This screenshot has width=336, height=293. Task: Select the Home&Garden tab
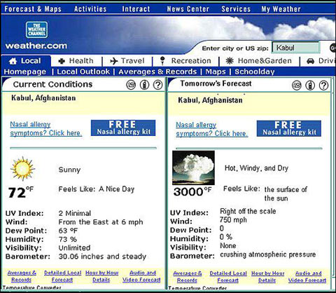pos(258,61)
